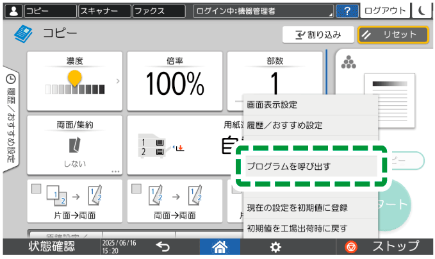The image size is (435, 259).
Task: Open help with the question mark icon
Action: [347, 11]
